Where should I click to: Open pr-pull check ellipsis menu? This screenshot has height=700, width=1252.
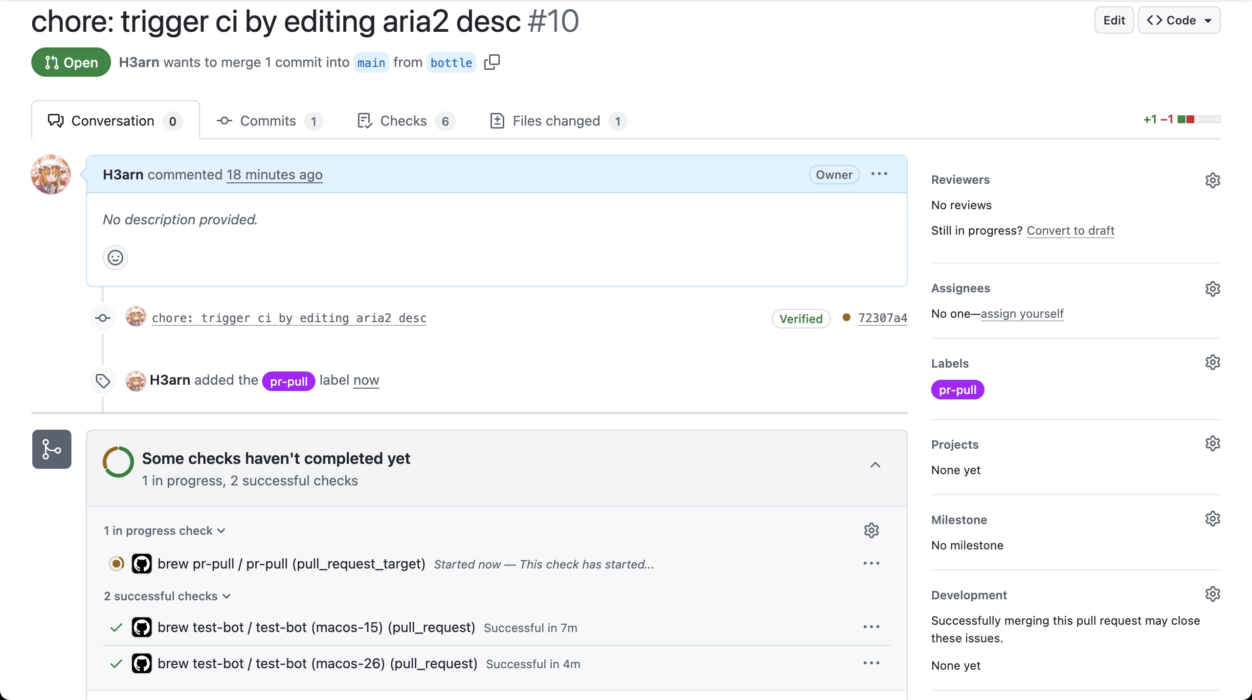click(x=871, y=564)
